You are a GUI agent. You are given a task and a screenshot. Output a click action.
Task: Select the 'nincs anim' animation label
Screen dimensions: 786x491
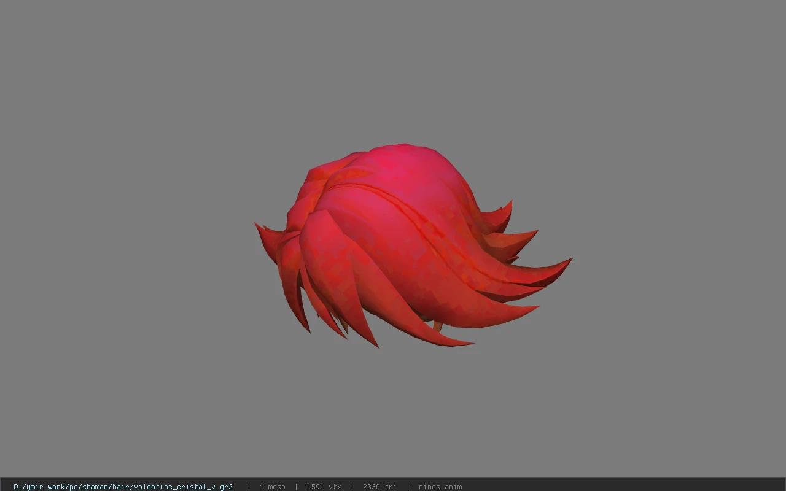point(440,487)
